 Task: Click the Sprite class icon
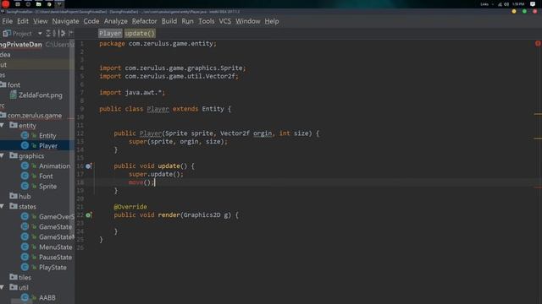(x=25, y=186)
